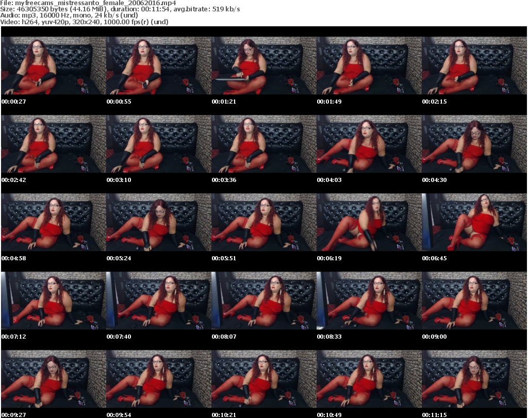Select the video frame at 00:05:51
528x418 pixels.
[x=263, y=223]
